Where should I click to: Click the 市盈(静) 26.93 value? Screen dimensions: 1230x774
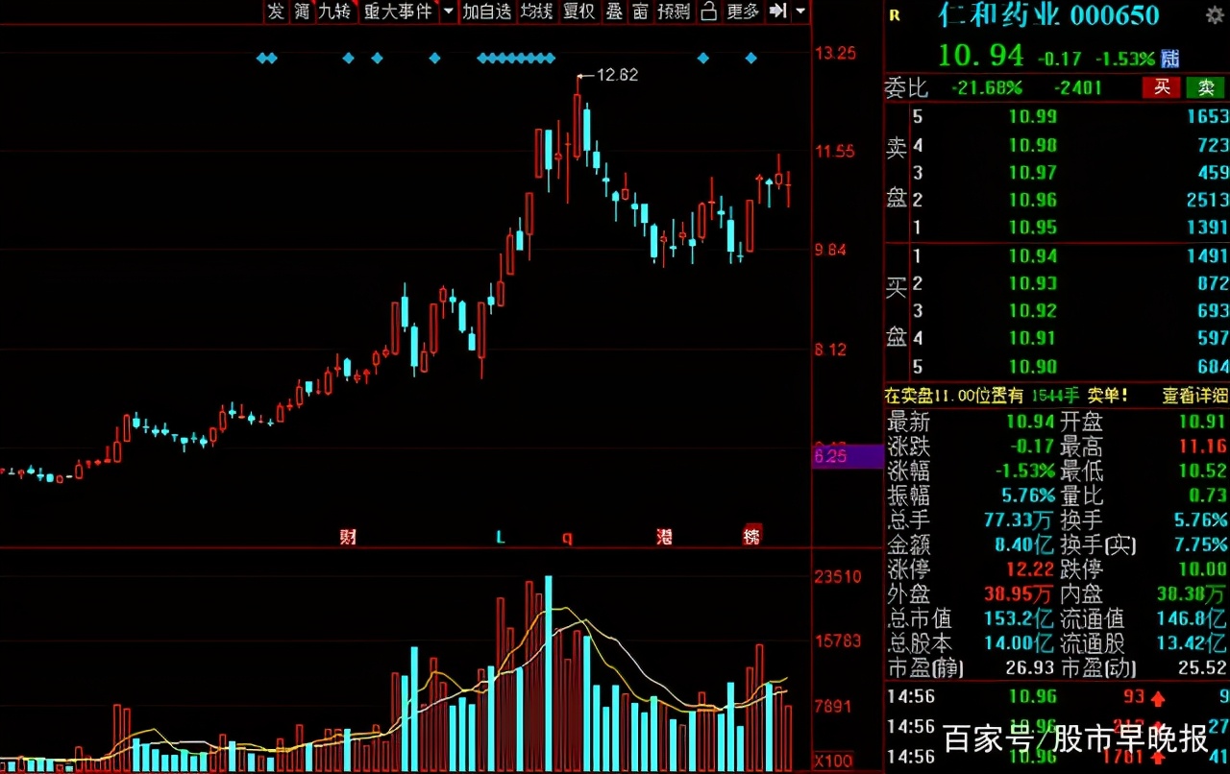tap(1031, 667)
